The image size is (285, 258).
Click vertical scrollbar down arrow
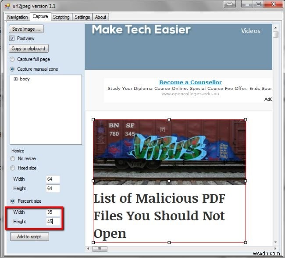point(275,242)
